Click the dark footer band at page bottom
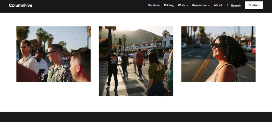 (x=136, y=117)
